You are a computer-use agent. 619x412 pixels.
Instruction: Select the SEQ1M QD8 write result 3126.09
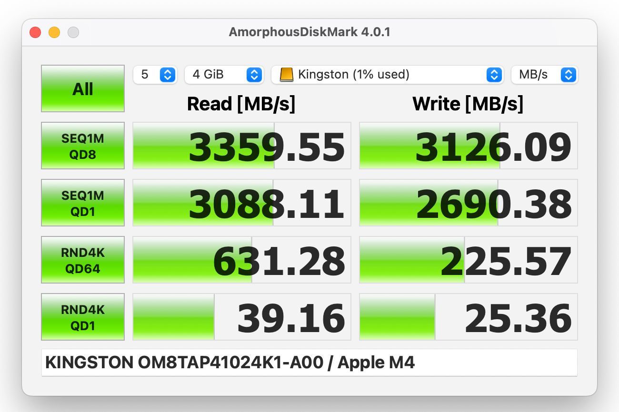469,146
